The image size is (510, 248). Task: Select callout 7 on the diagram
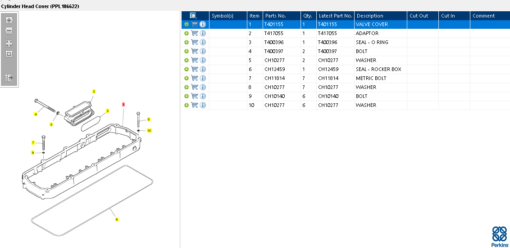[x=33, y=142]
